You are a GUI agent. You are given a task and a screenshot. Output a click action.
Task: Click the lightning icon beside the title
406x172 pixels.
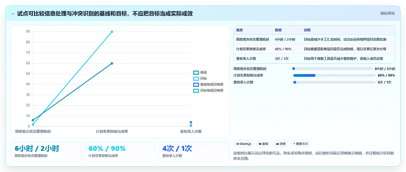point(13,14)
